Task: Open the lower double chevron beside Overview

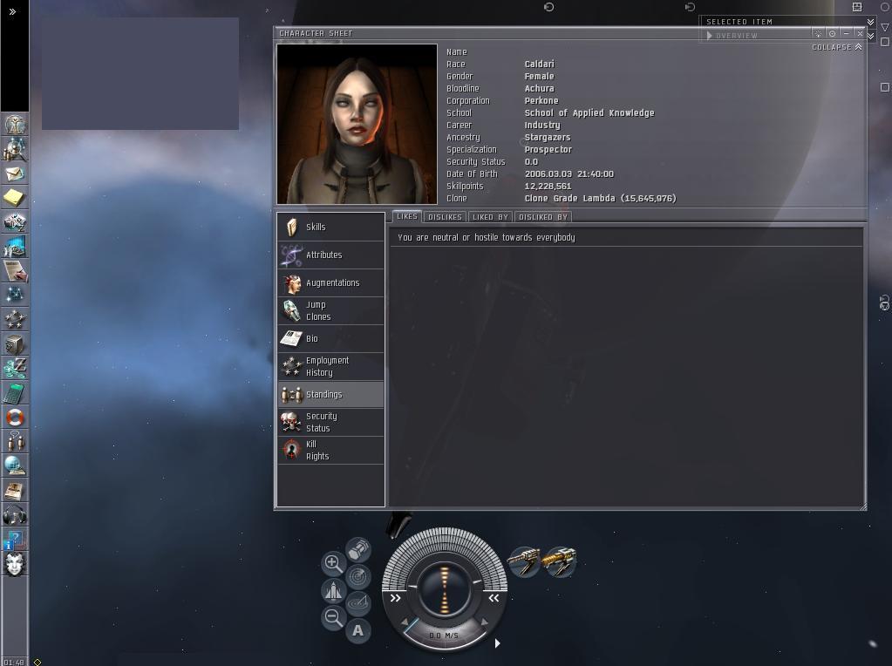Action: [870, 36]
